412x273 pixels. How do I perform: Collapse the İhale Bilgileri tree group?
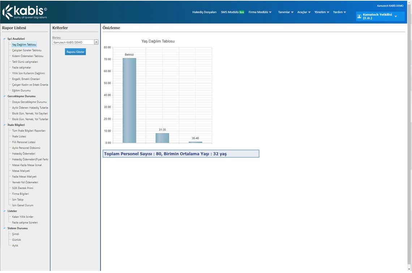coord(4,125)
